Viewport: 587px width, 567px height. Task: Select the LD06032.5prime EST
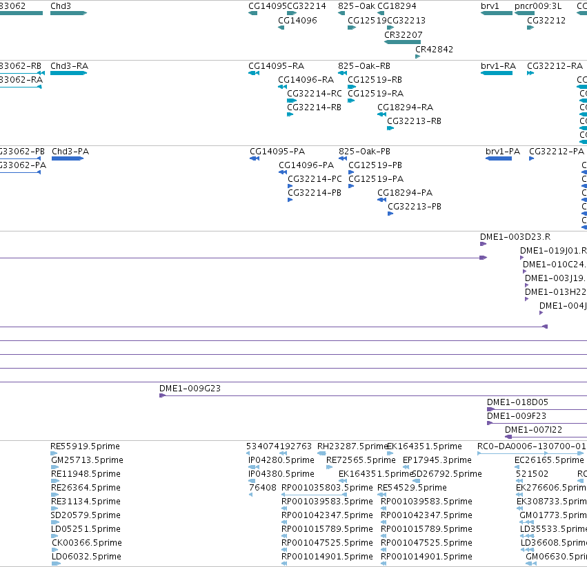tap(56, 564)
